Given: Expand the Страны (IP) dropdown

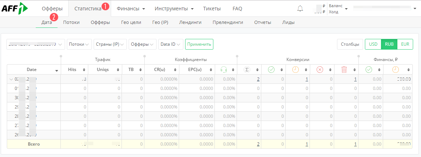Looking at the screenshot, I should click(110, 44).
